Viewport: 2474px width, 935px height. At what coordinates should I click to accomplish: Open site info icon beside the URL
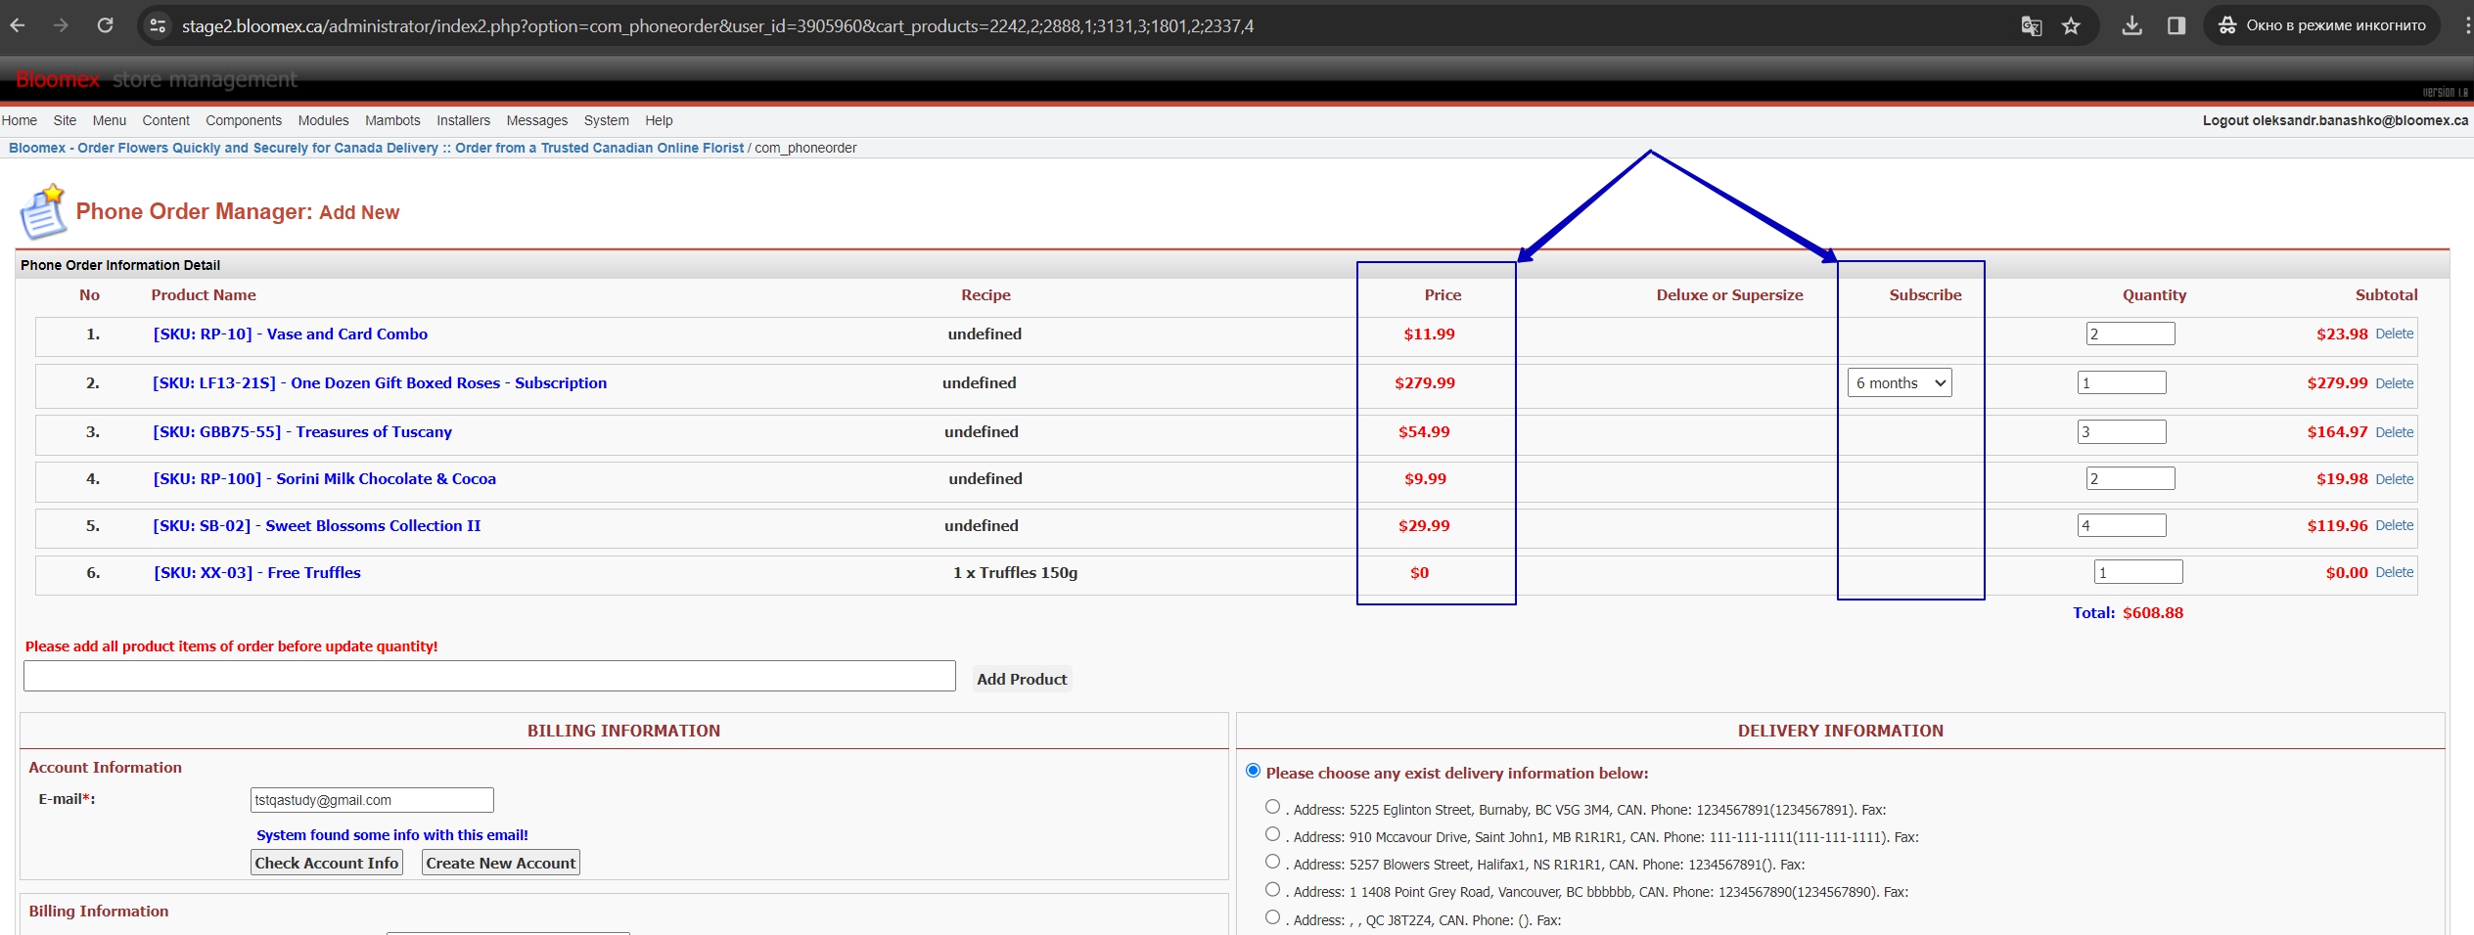pos(158,25)
